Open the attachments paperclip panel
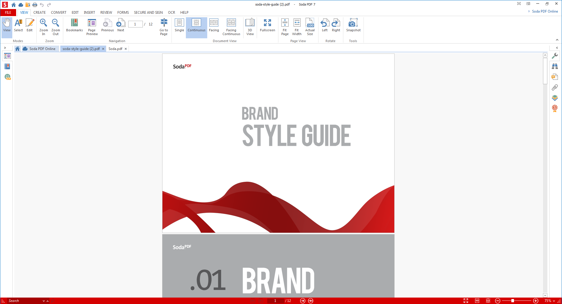This screenshot has height=304, width=562. (555, 87)
